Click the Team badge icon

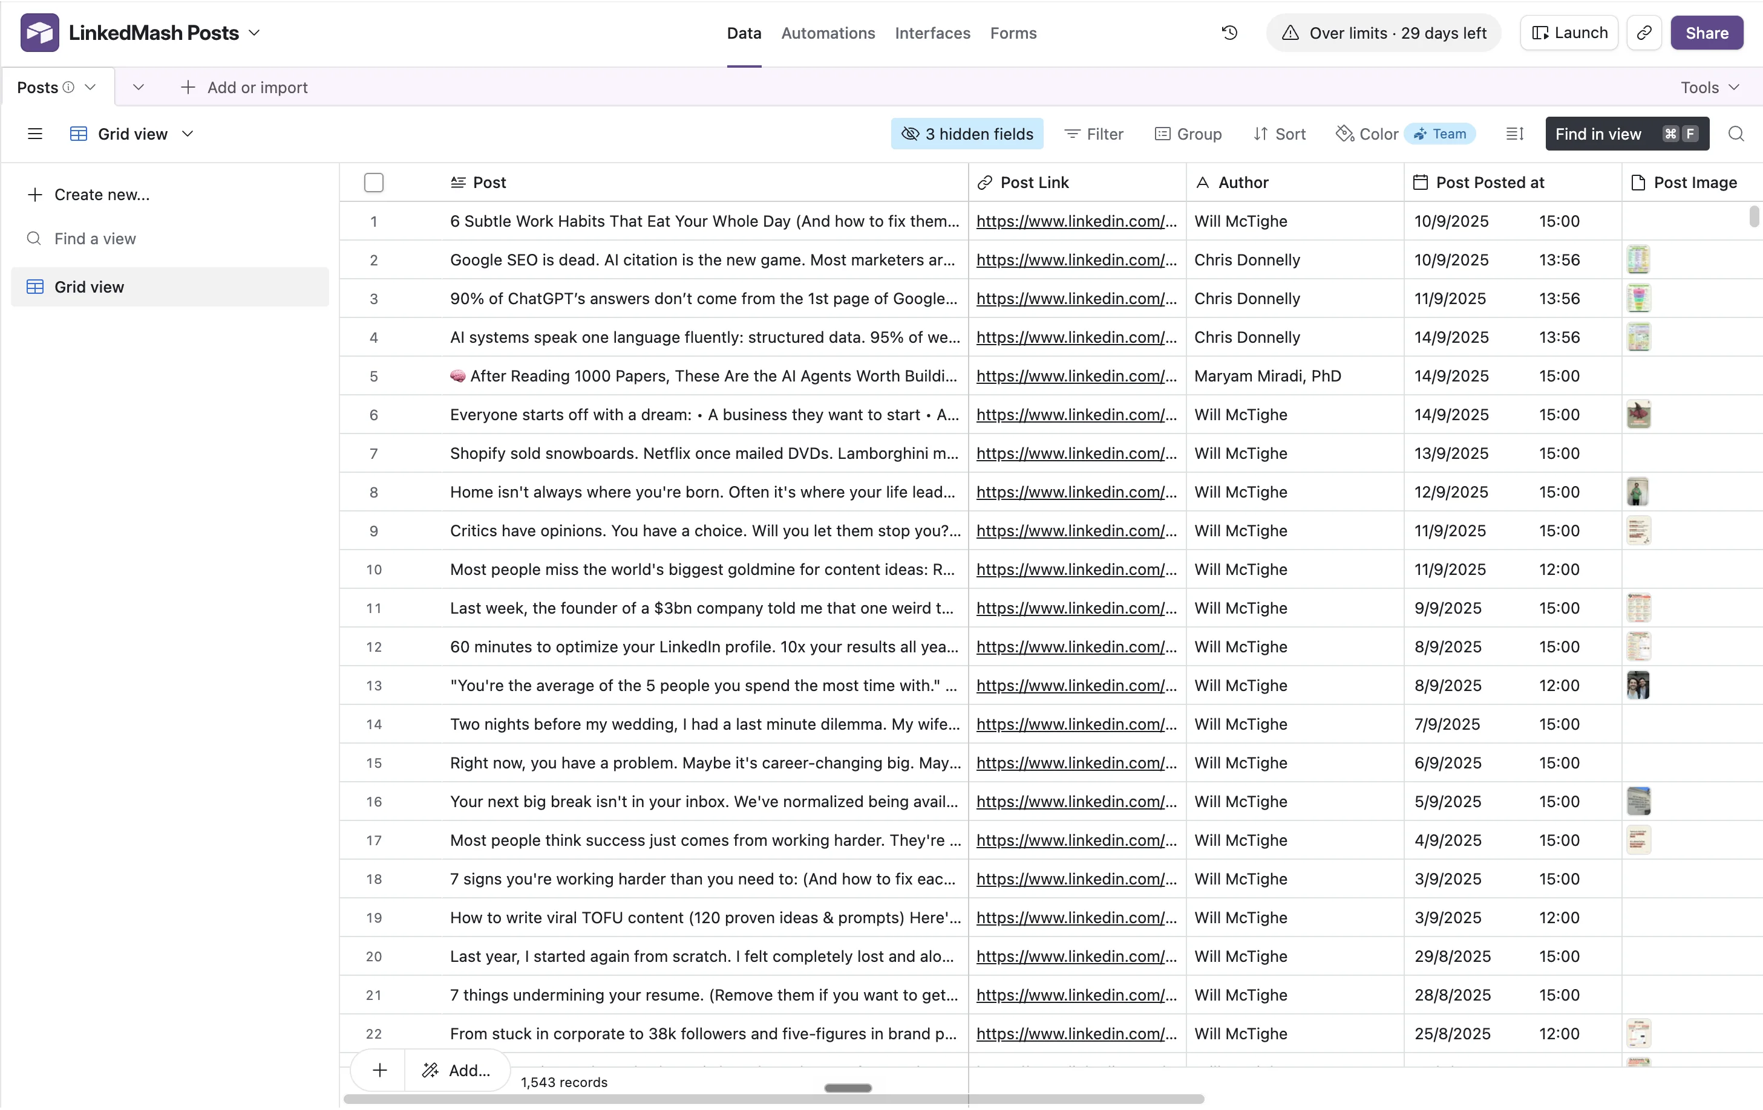(x=1419, y=134)
